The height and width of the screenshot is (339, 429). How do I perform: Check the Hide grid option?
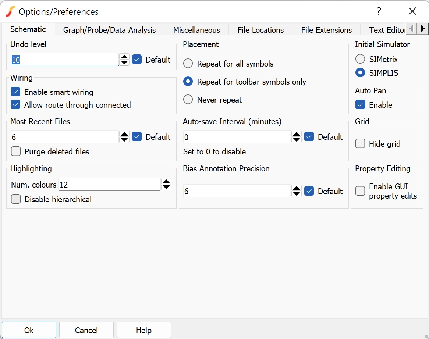point(360,143)
